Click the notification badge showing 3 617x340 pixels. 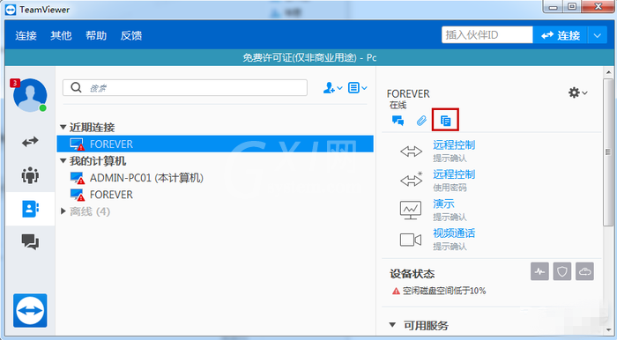coord(15,83)
